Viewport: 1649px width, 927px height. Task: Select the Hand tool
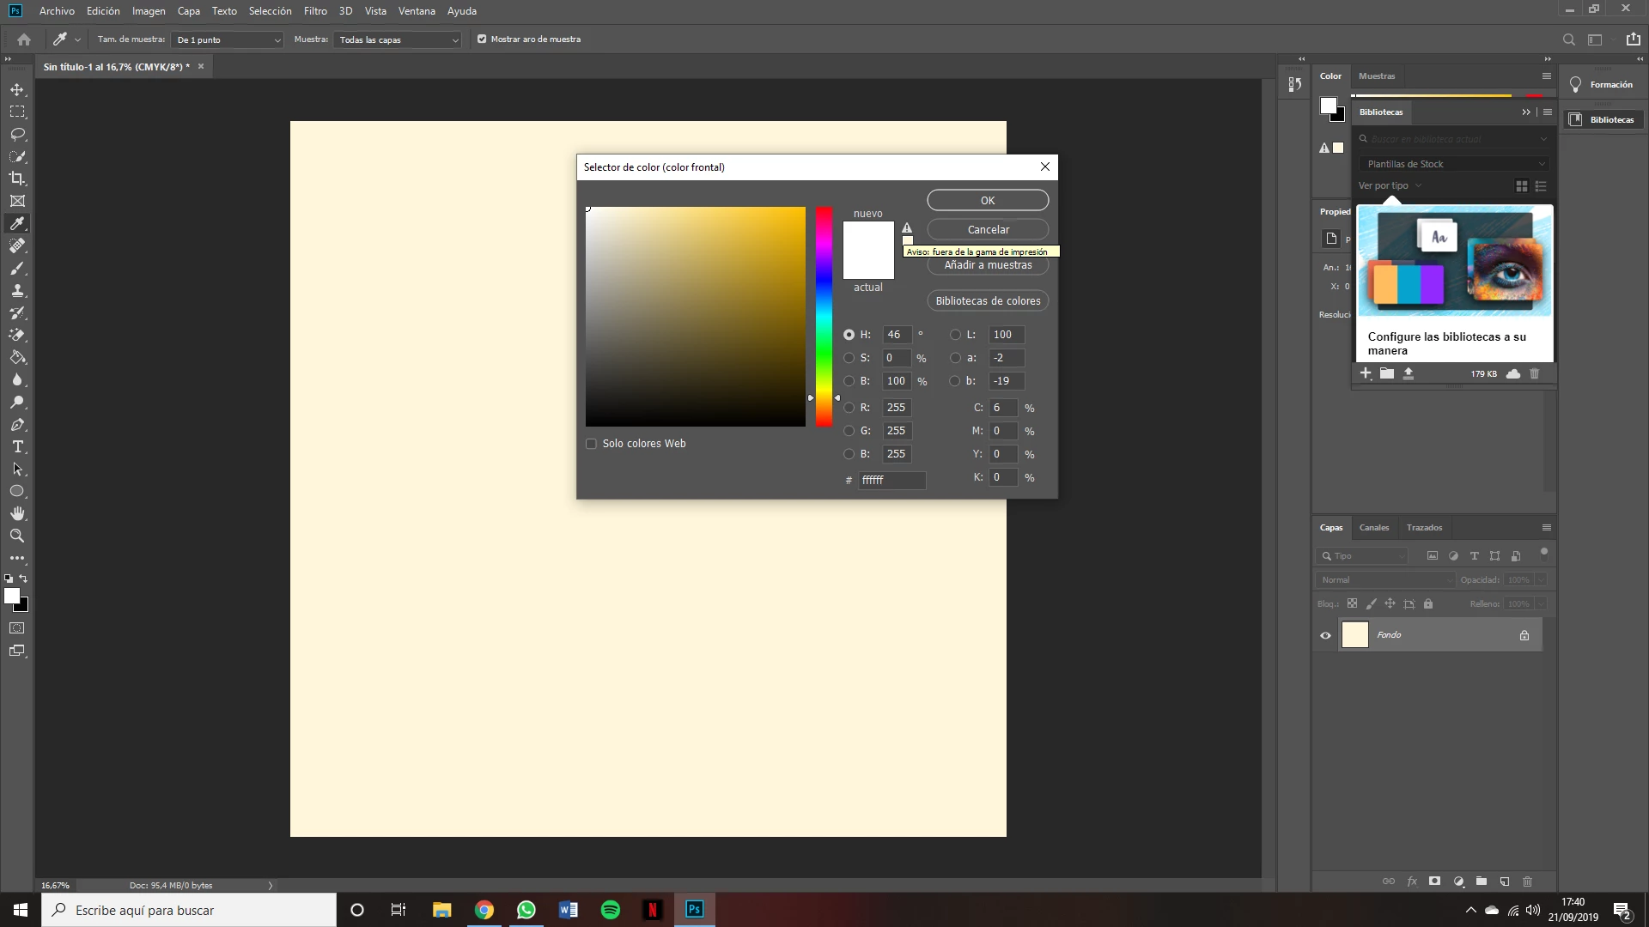click(x=17, y=513)
